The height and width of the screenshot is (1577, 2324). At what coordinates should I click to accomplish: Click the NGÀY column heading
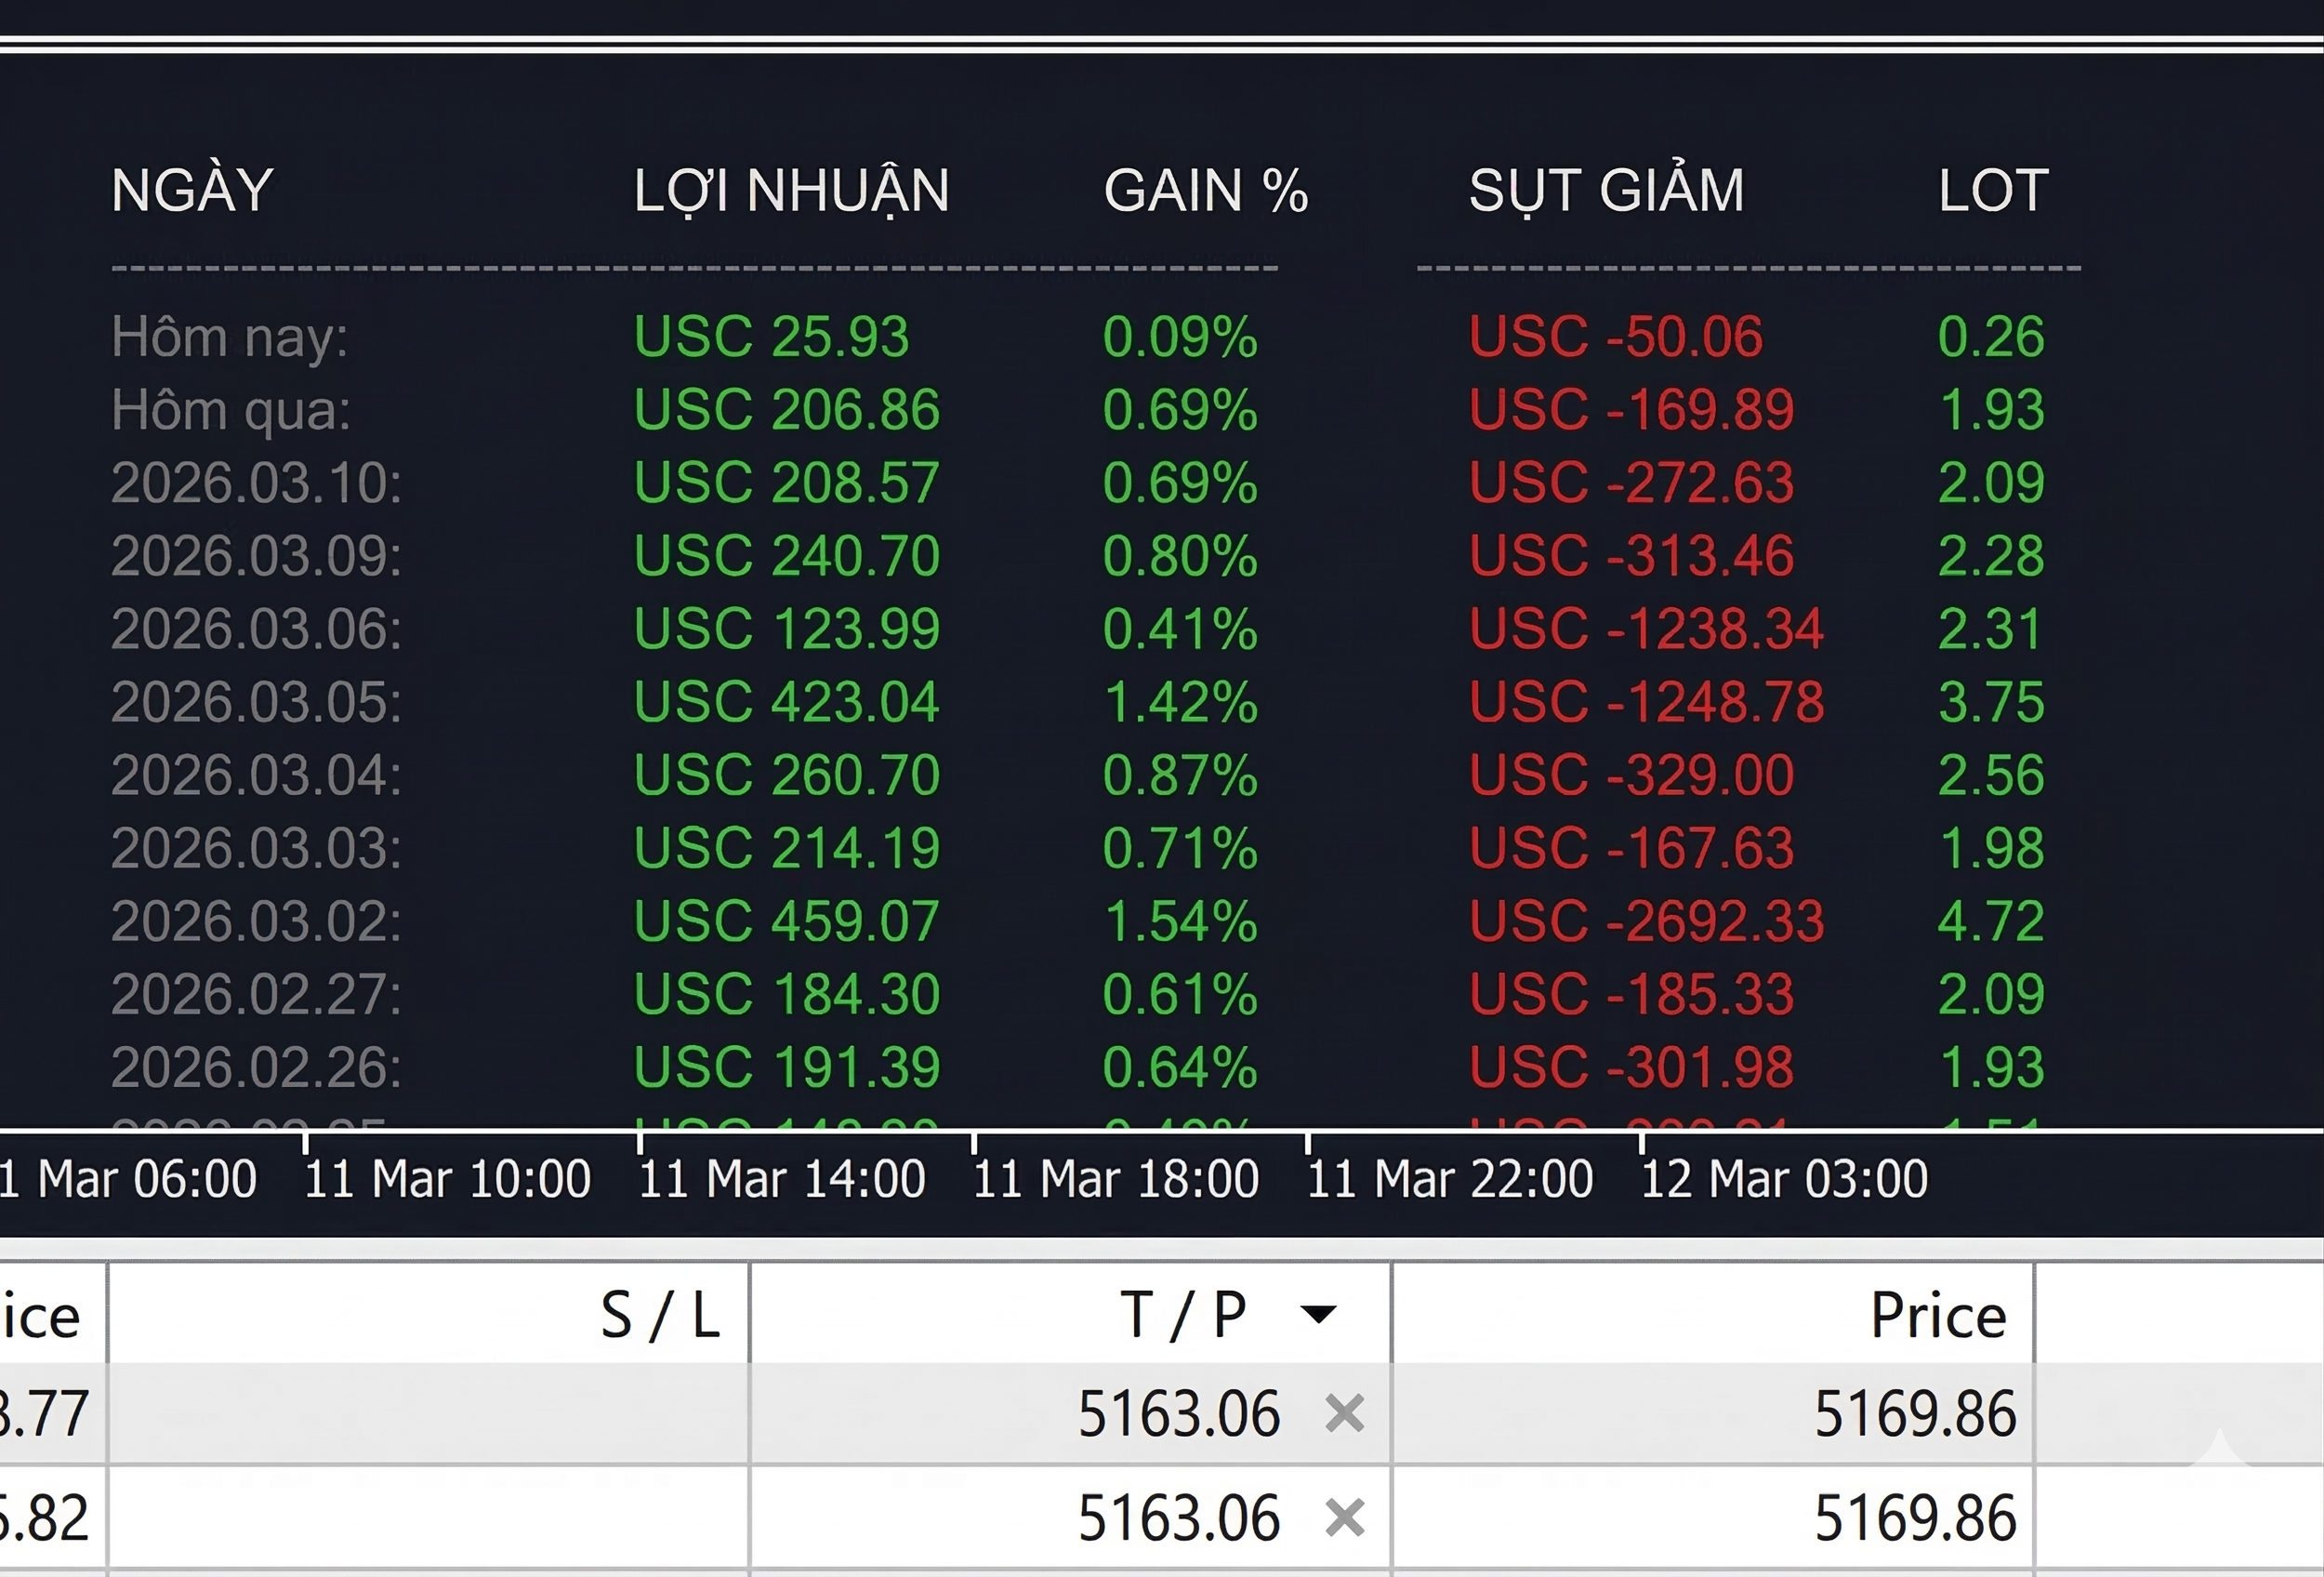[192, 189]
